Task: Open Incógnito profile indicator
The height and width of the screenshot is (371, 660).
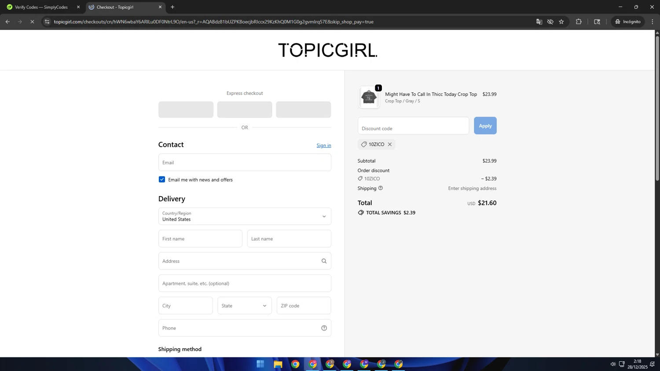Action: 628,22
